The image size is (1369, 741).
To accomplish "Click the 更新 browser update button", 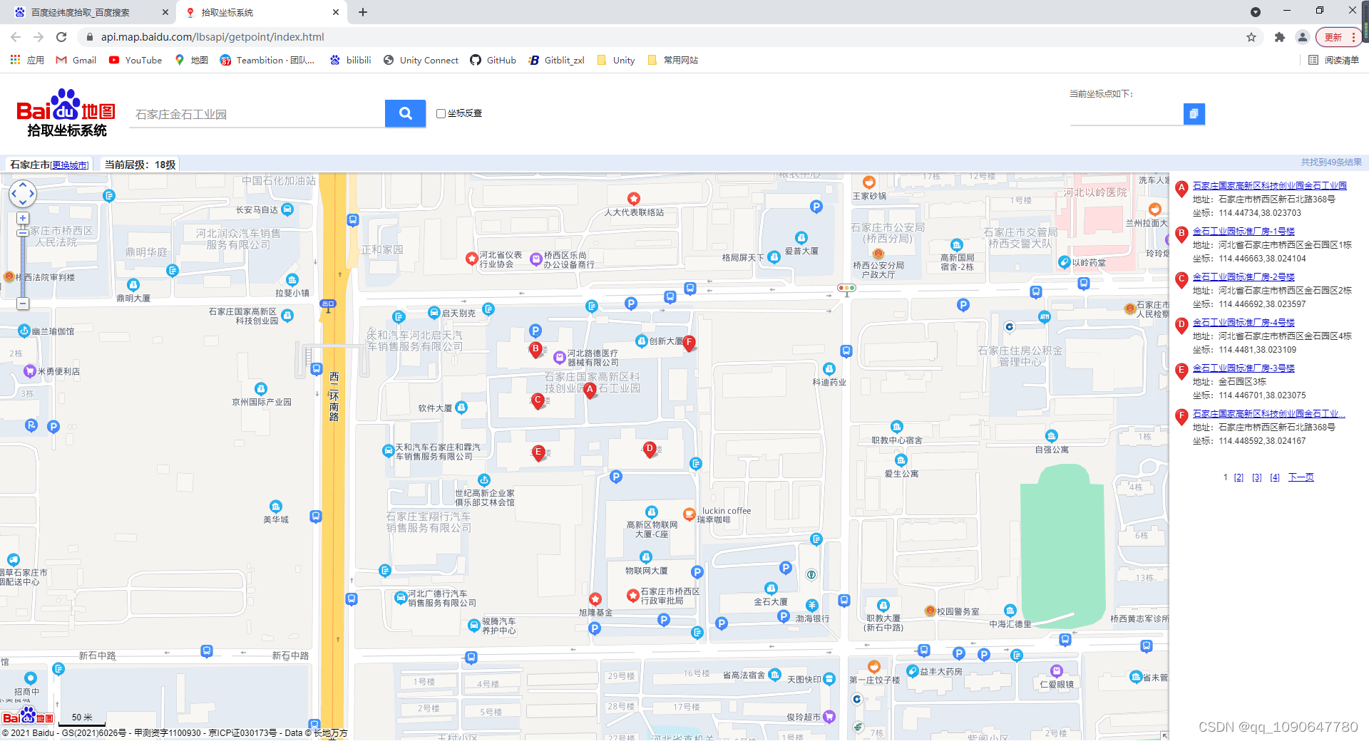I will 1332,37.
